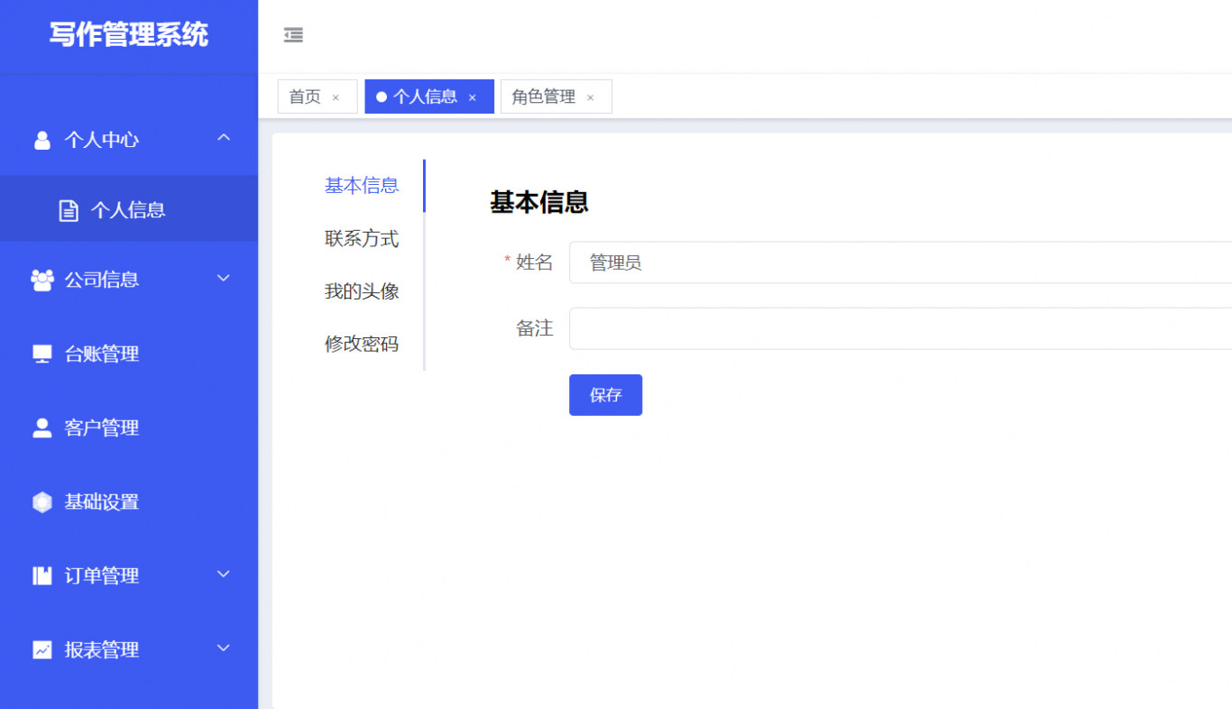
Task: Click the 客户管理 person icon
Action: [42, 428]
